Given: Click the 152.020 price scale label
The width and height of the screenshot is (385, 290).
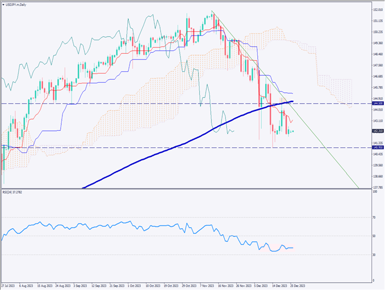Looking at the screenshot, I should pyautogui.click(x=376, y=10).
